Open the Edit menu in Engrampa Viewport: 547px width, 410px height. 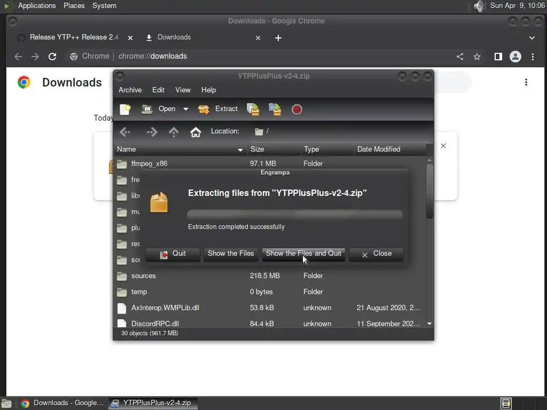click(x=158, y=90)
